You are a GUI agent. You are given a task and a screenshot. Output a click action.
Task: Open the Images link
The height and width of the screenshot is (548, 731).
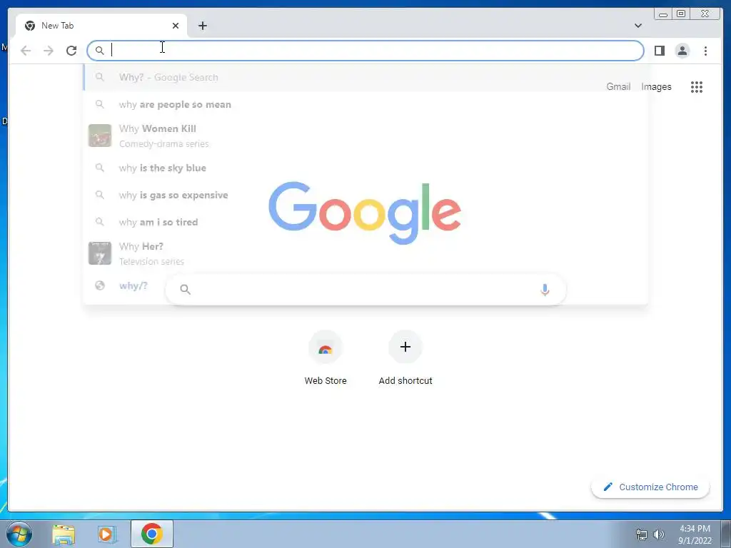656,86
